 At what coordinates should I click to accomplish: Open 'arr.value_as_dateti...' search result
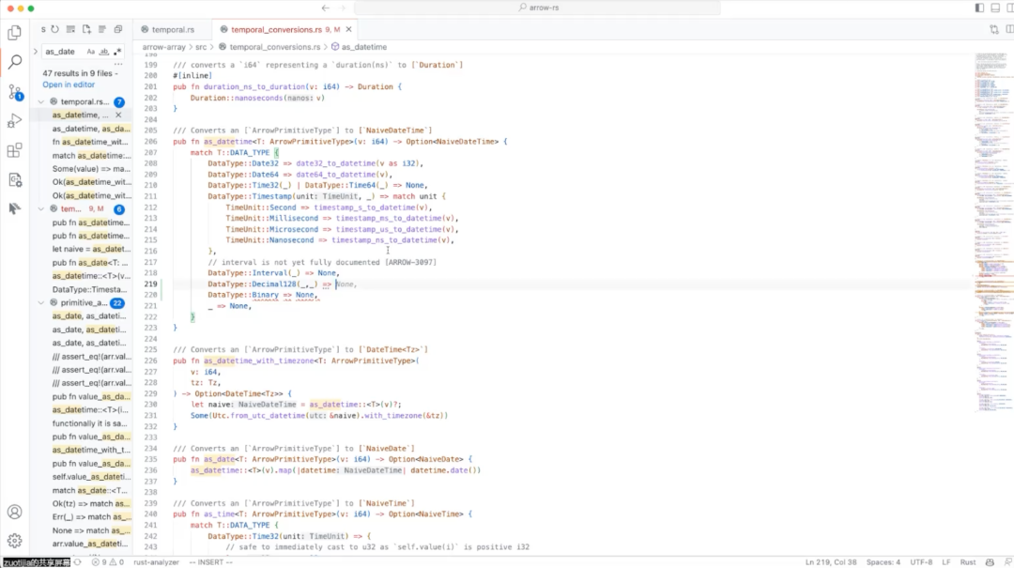(x=90, y=544)
